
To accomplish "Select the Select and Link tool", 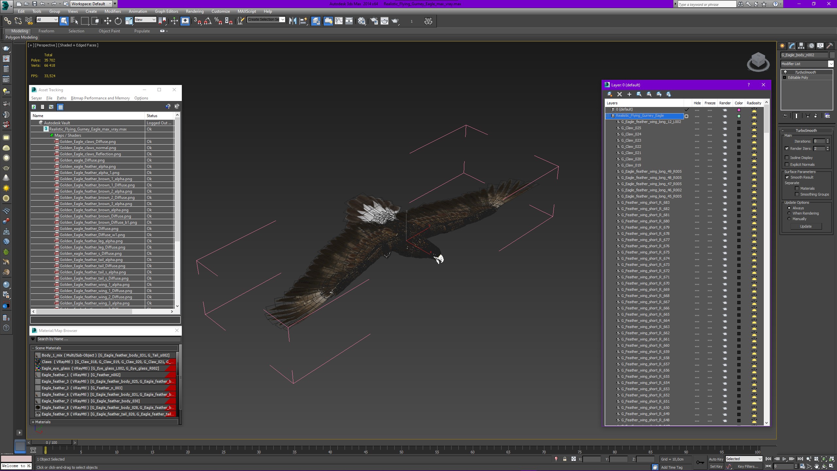I will pos(7,21).
